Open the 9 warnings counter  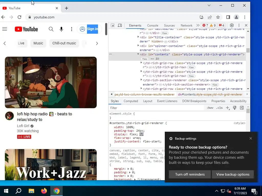coord(213,25)
